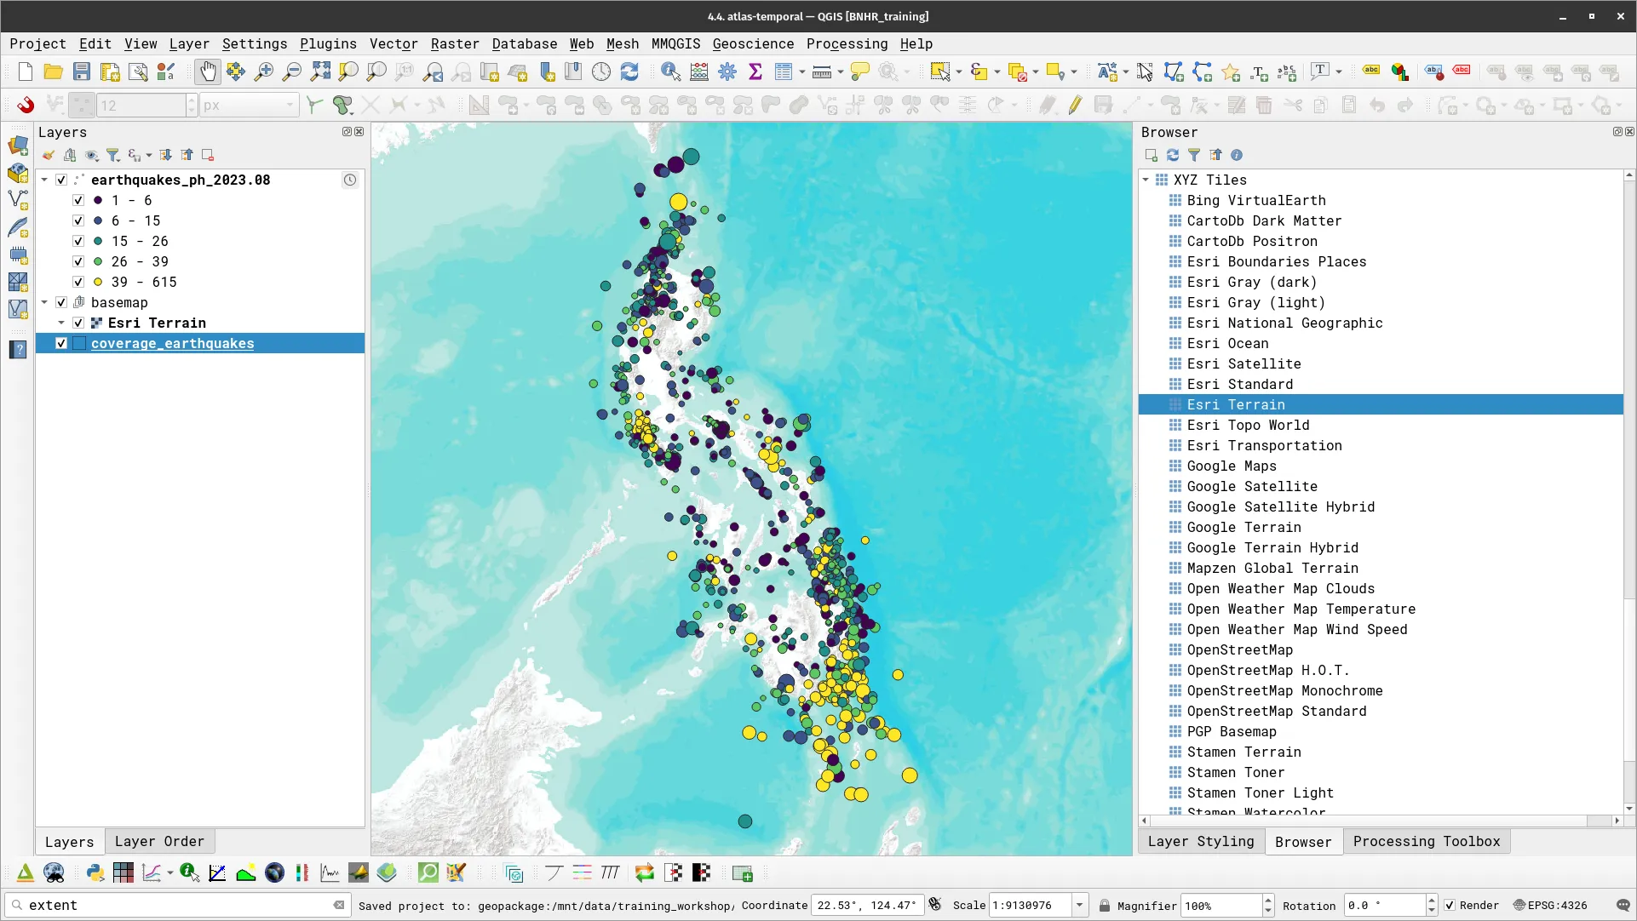Refresh the map canvas
This screenshot has width=1637, height=921.
630,72
